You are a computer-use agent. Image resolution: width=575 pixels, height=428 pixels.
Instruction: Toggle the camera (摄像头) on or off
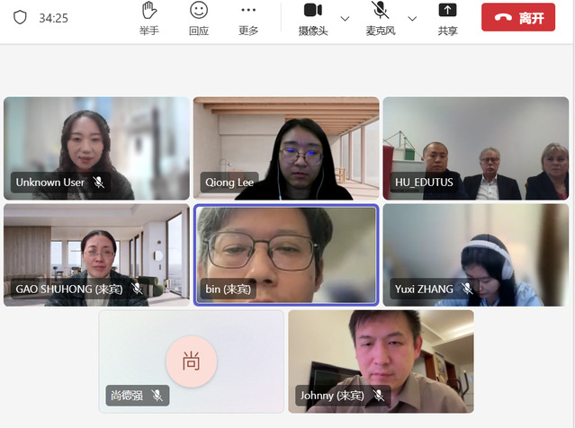[312, 12]
